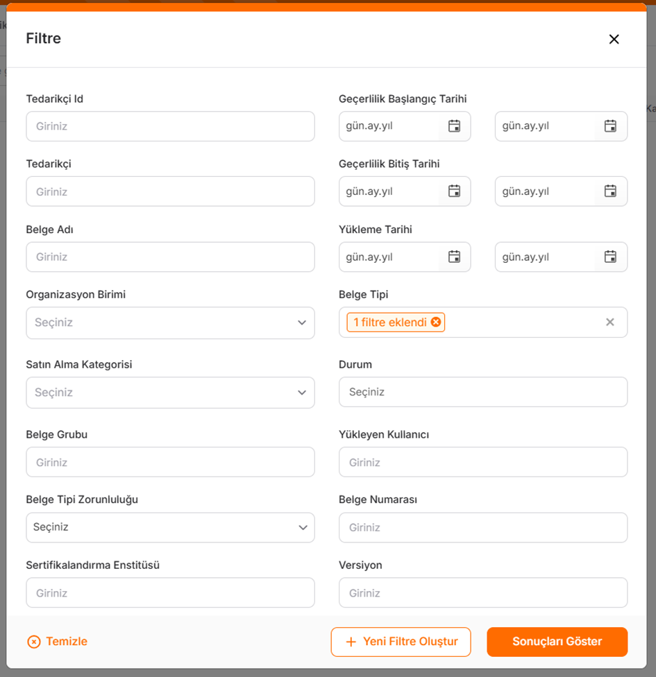Open calendar for first Geçerlilik Bitiş Tarihi field
656x677 pixels.
(454, 191)
